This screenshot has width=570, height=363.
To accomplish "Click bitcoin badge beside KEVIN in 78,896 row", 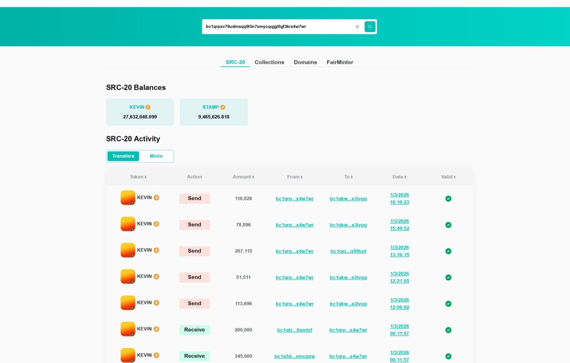I will click(x=156, y=224).
